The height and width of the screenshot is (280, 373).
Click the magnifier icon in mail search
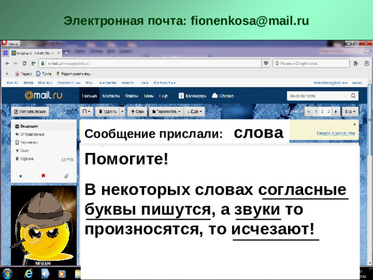353,96
